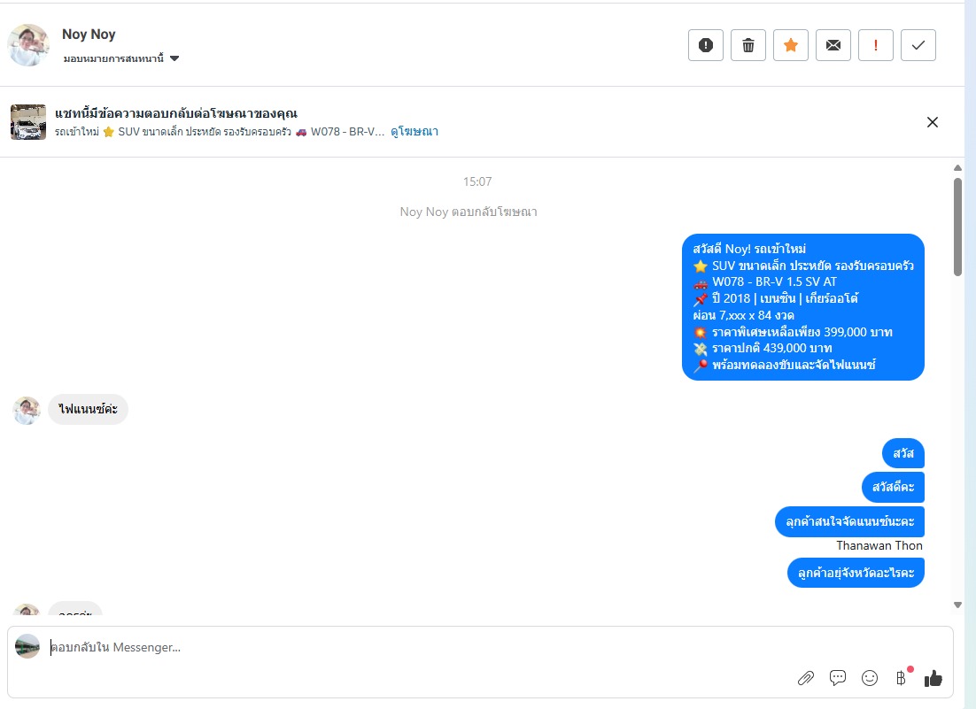This screenshot has width=976, height=709.
Task: Open the emoji picker smiley icon
Action: pos(870,678)
